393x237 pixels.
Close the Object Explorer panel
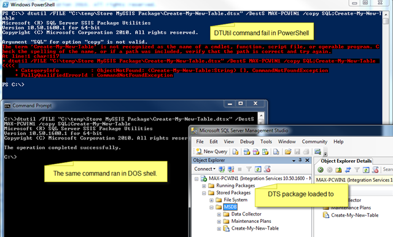pos(307,160)
